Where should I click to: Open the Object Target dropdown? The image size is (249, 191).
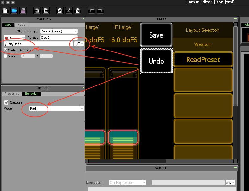click(76, 31)
